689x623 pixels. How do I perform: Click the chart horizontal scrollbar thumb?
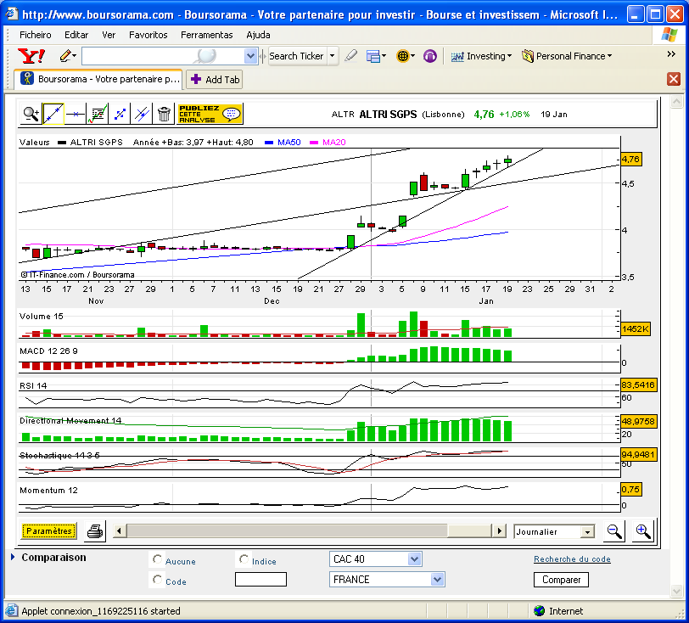click(x=288, y=531)
